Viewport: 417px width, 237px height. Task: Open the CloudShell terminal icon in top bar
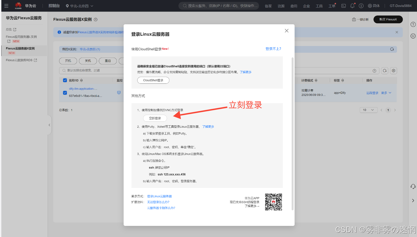click(x=343, y=6)
